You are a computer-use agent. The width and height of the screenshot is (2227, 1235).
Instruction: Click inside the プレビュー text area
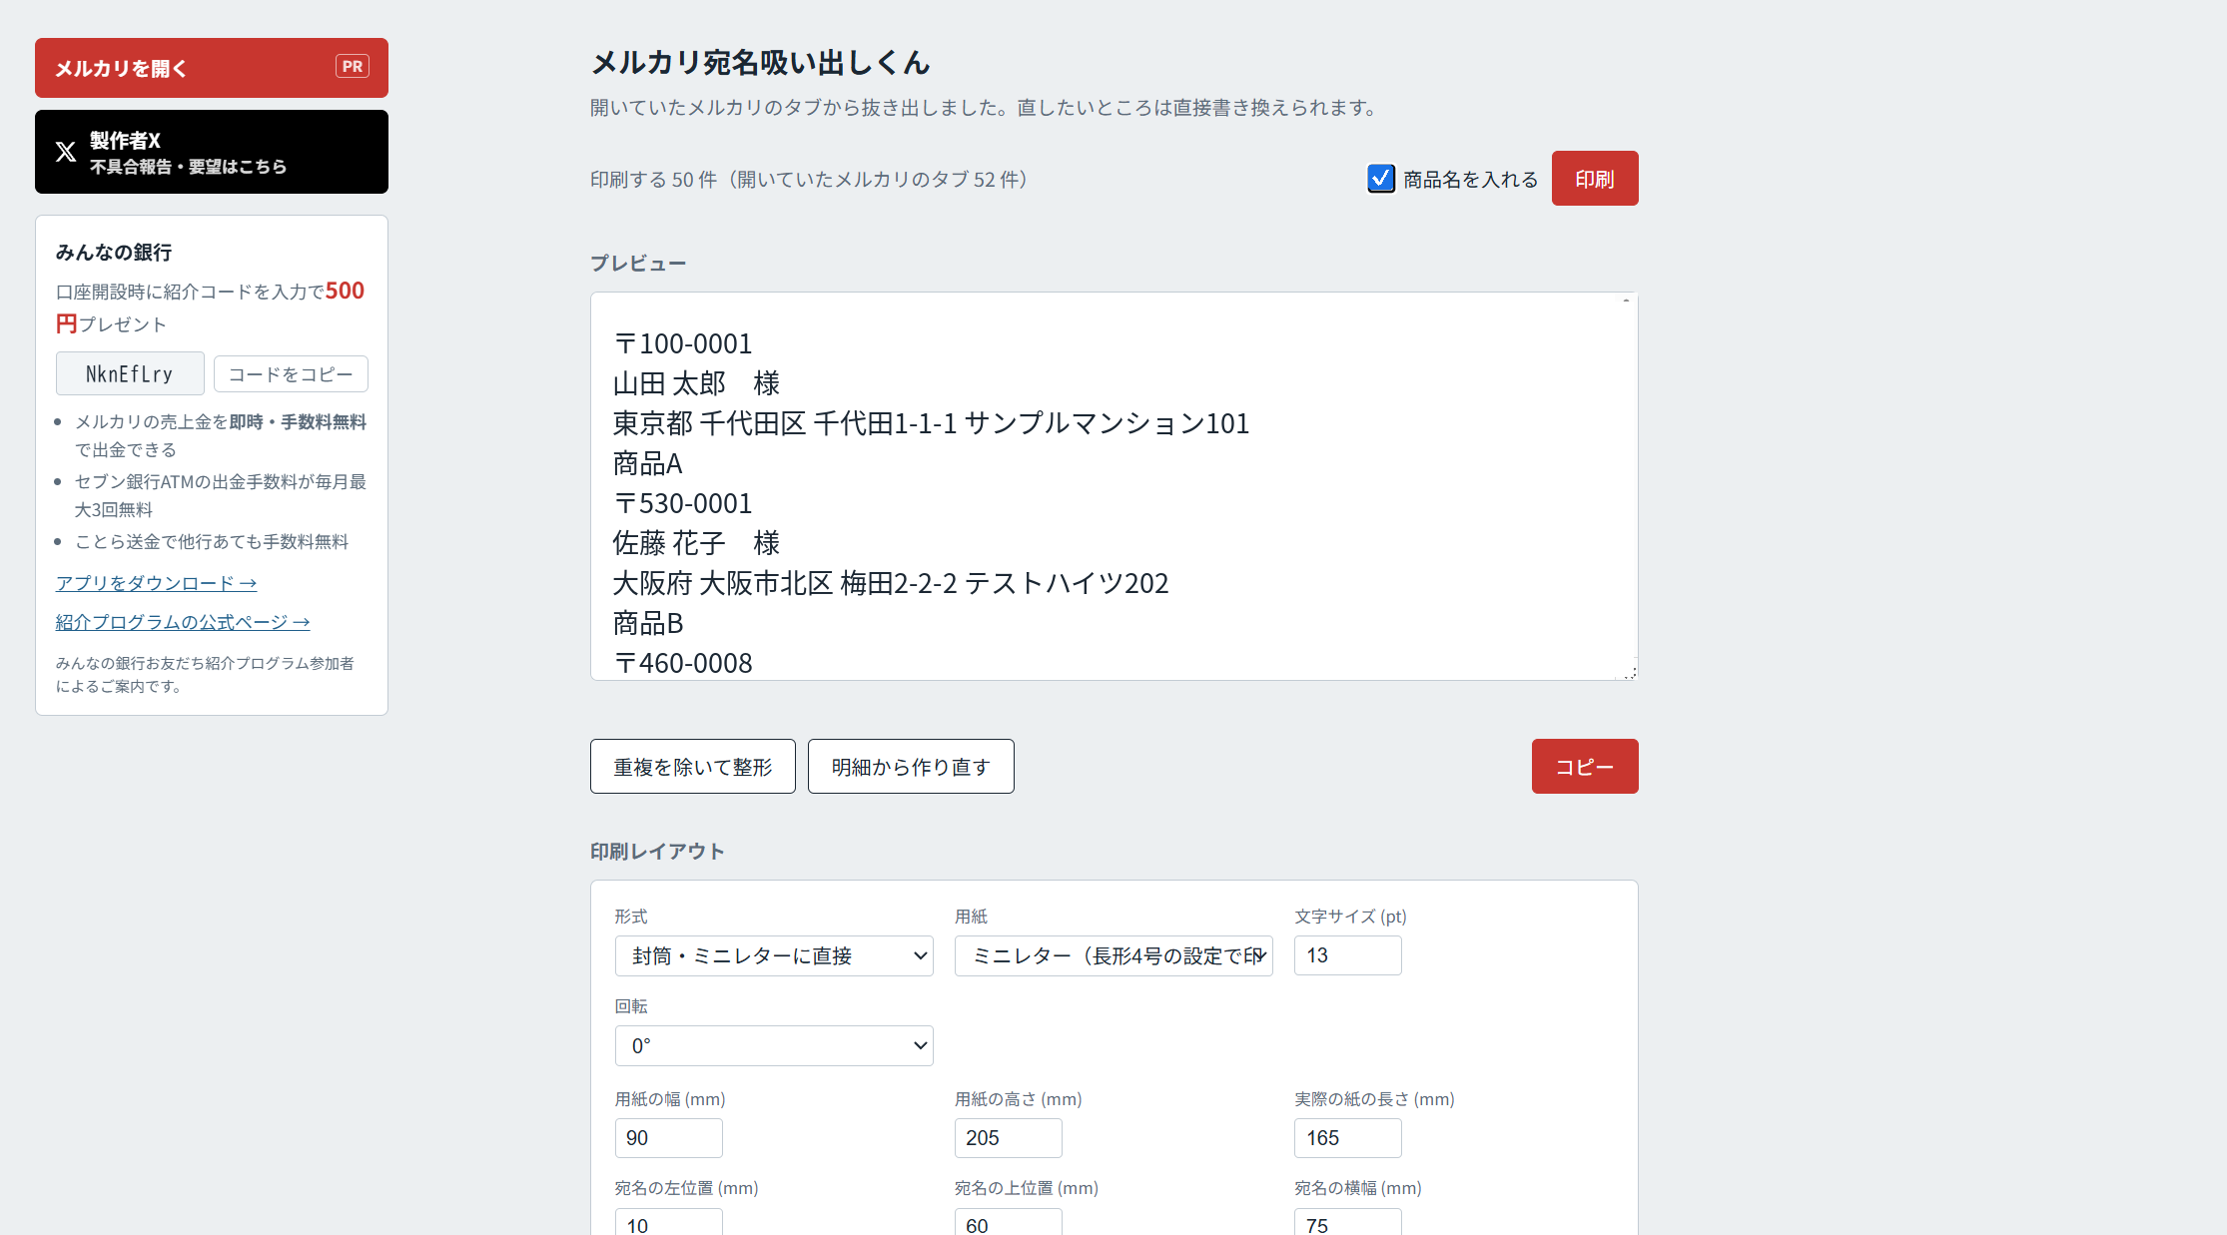[x=1113, y=486]
